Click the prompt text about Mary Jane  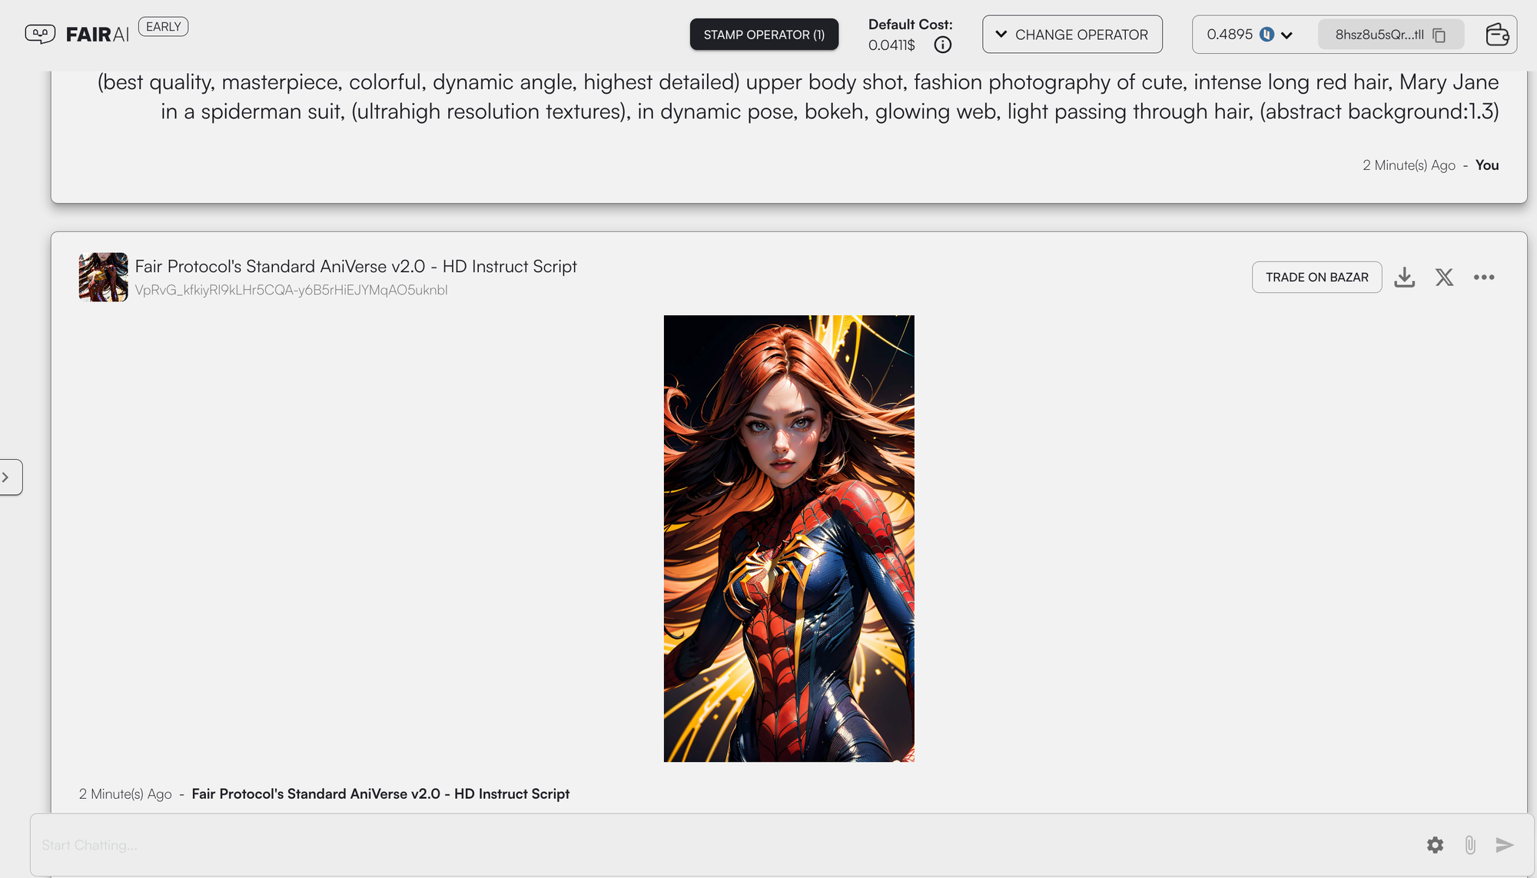pos(798,97)
